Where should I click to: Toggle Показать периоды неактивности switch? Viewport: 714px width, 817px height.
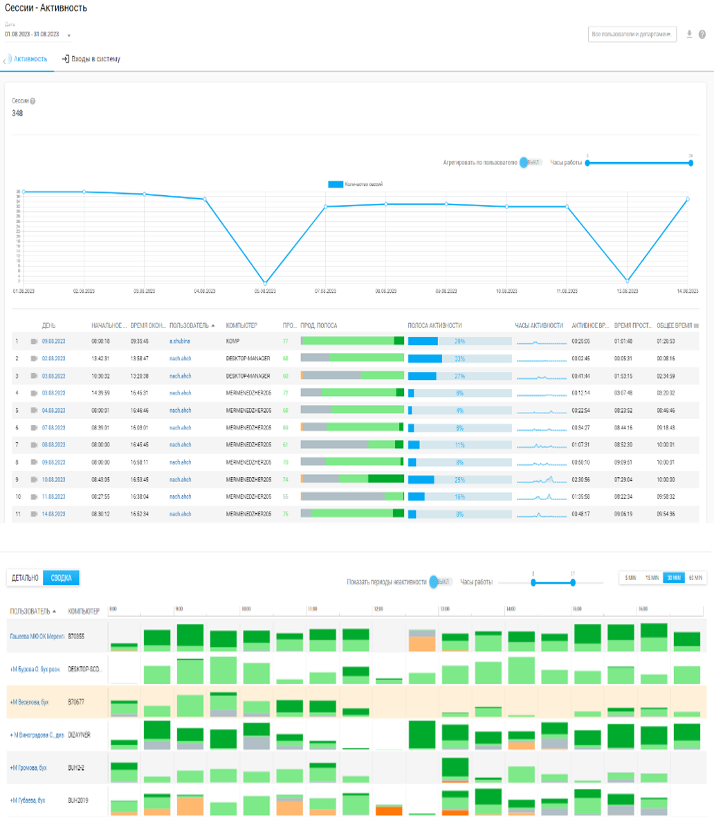point(441,582)
